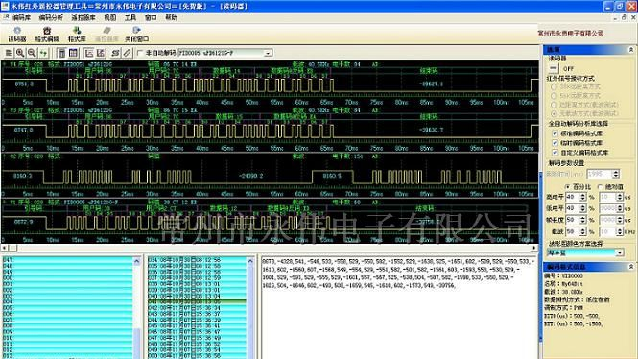The width and height of the screenshot is (638, 359).
Task: Click the table/grid view toolbar icon
Action: [73, 53]
